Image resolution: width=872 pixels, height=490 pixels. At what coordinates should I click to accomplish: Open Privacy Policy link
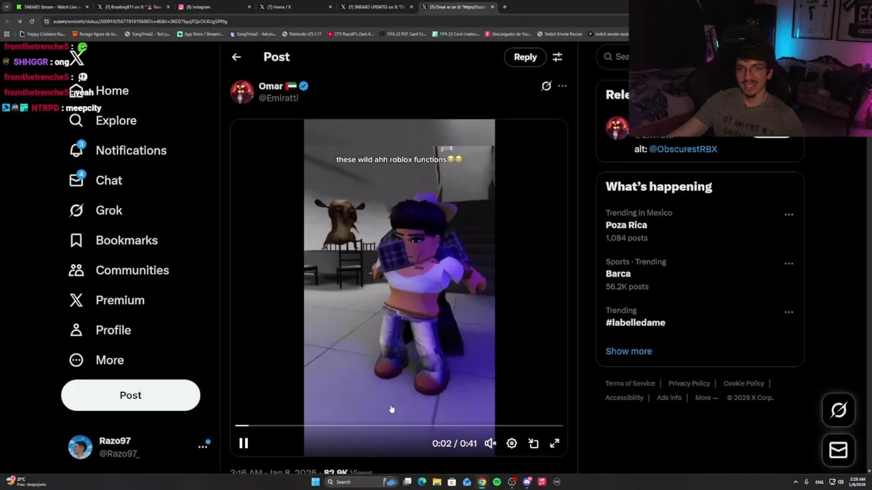click(689, 383)
